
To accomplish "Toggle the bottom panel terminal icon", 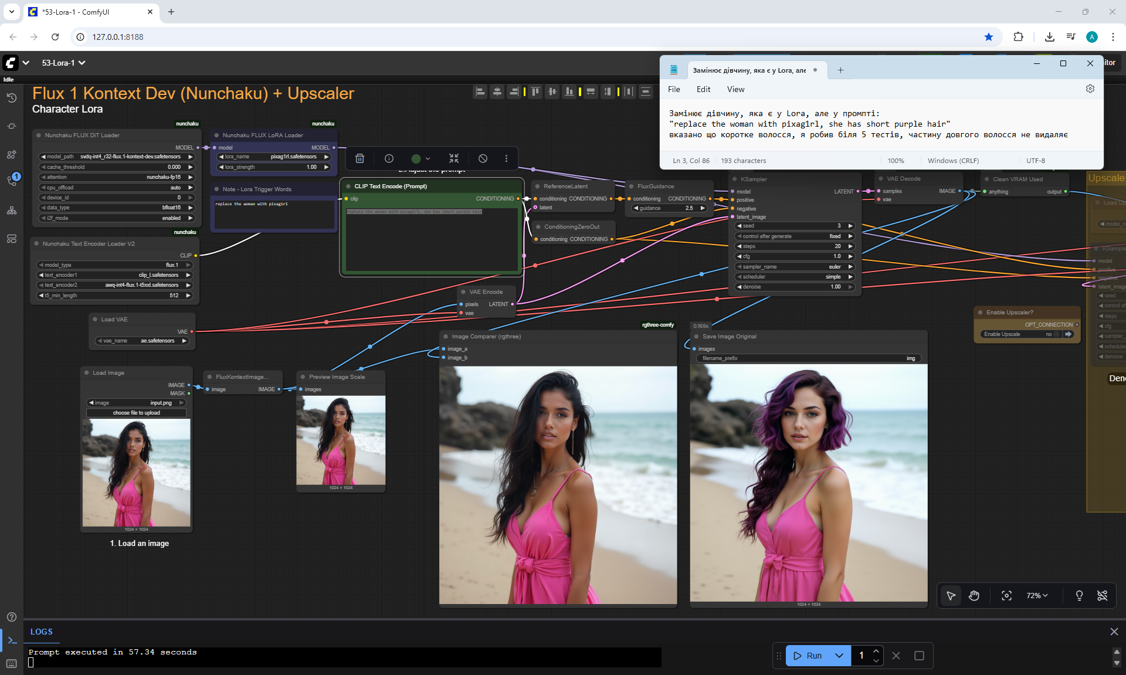I will point(12,640).
